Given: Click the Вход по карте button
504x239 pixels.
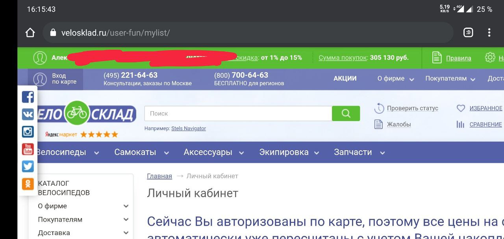Looking at the screenshot, I should pyautogui.click(x=55, y=79).
